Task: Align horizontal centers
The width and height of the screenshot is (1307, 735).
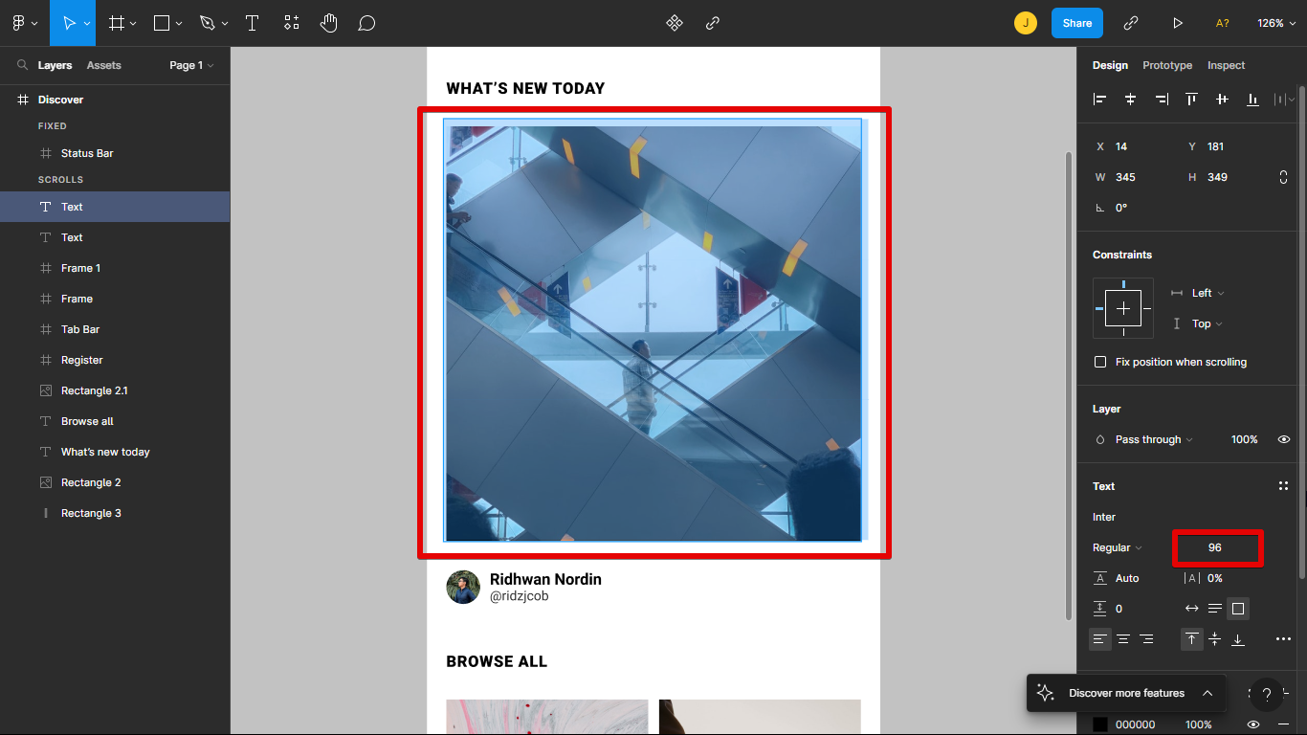Action: pyautogui.click(x=1131, y=99)
